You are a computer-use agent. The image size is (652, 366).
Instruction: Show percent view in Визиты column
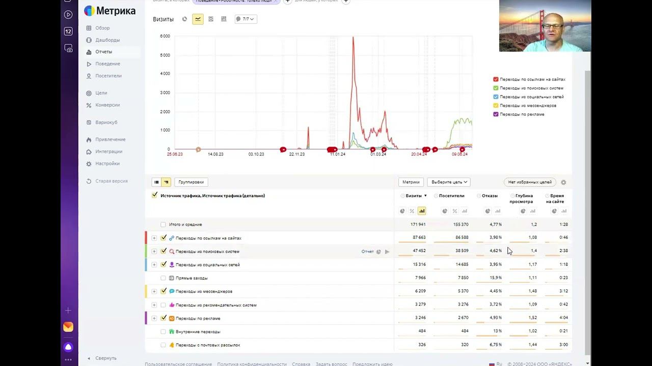point(412,211)
